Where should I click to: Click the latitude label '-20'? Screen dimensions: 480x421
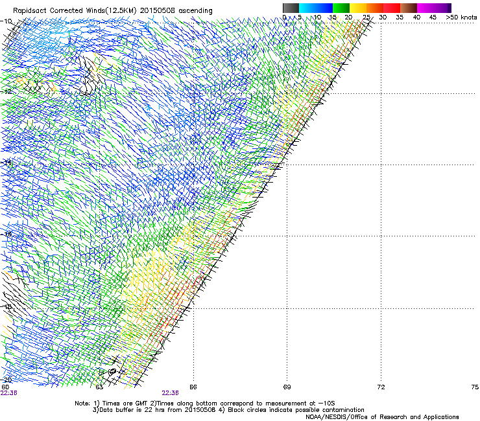6,380
